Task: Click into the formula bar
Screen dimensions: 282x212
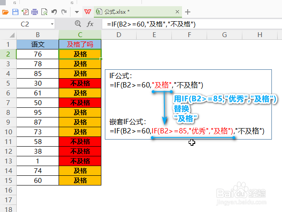Action: 192,24
